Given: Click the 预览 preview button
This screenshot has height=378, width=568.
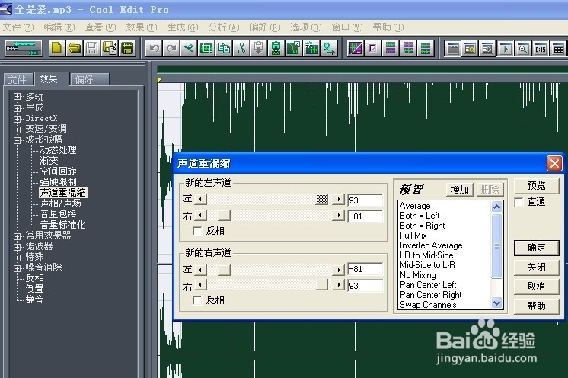Looking at the screenshot, I should [x=536, y=186].
